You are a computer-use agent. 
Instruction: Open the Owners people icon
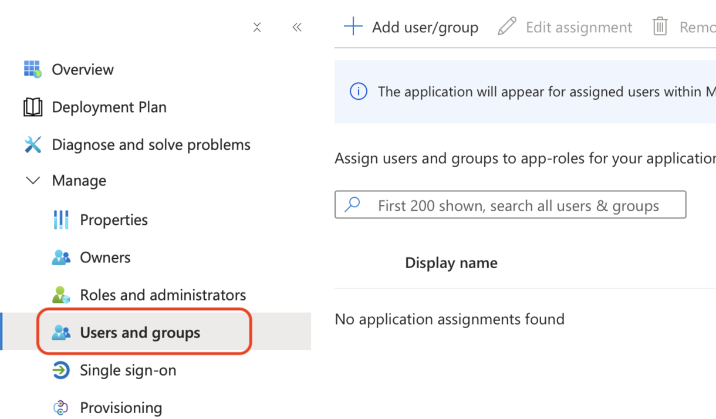pyautogui.click(x=61, y=257)
